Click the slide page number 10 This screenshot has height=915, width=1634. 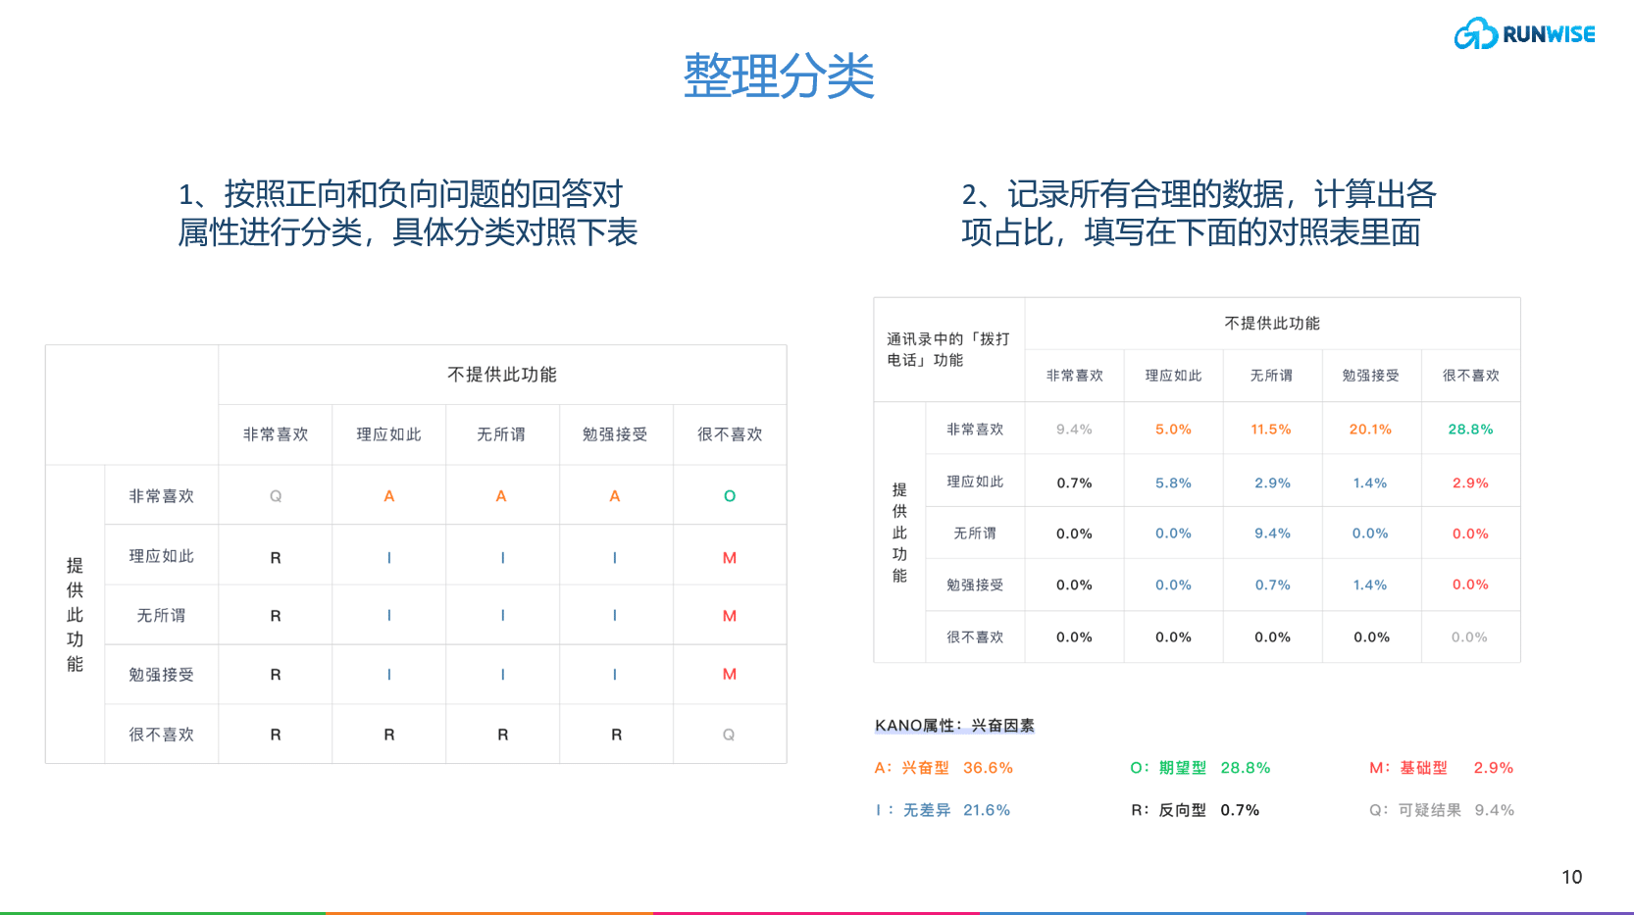pyautogui.click(x=1571, y=877)
